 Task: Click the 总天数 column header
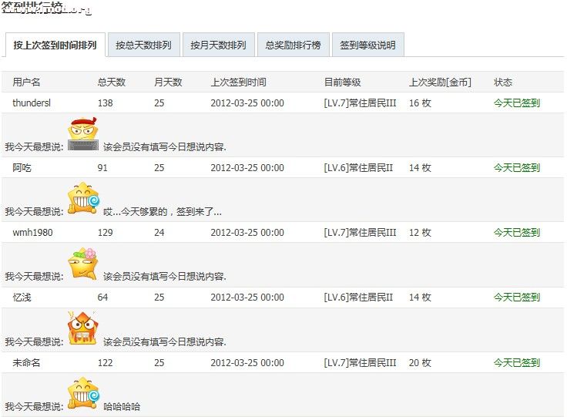pyautogui.click(x=112, y=82)
